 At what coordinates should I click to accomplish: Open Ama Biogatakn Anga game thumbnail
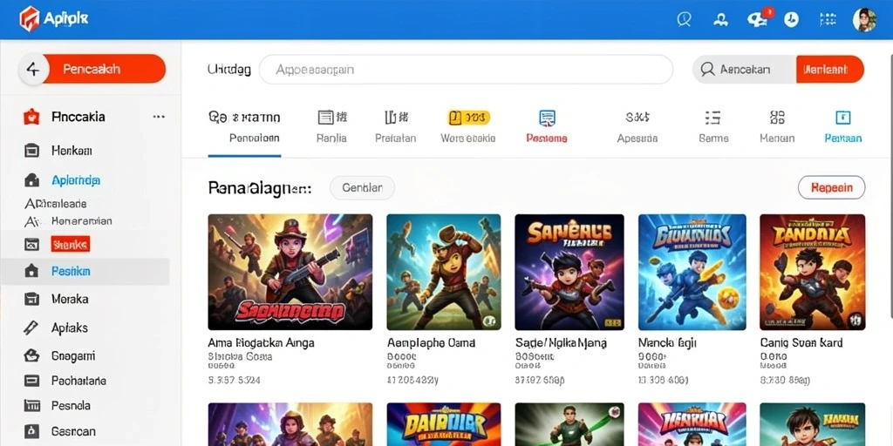[x=290, y=272]
